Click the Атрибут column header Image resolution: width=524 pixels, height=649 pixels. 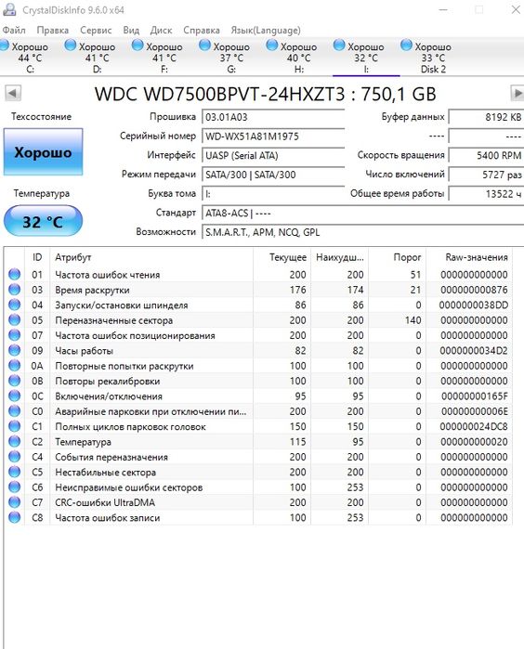pyautogui.click(x=151, y=257)
